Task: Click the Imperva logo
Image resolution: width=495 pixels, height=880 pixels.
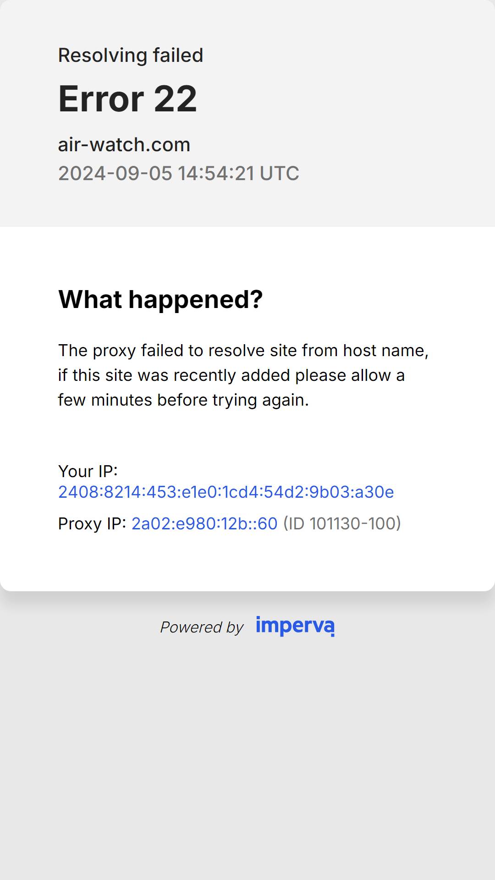Action: pos(295,626)
